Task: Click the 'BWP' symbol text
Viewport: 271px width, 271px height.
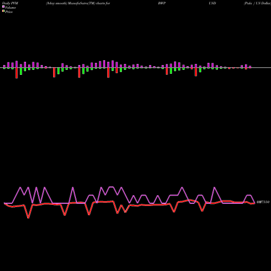Action: point(162,3)
